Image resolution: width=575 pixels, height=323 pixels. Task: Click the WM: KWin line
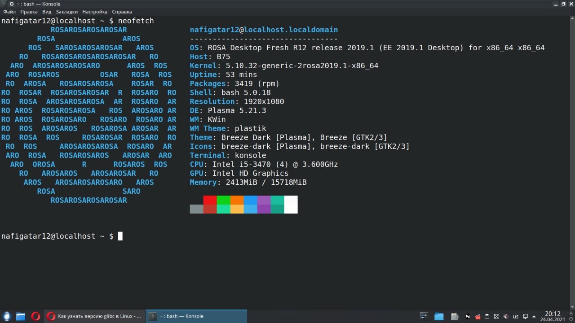tap(208, 119)
